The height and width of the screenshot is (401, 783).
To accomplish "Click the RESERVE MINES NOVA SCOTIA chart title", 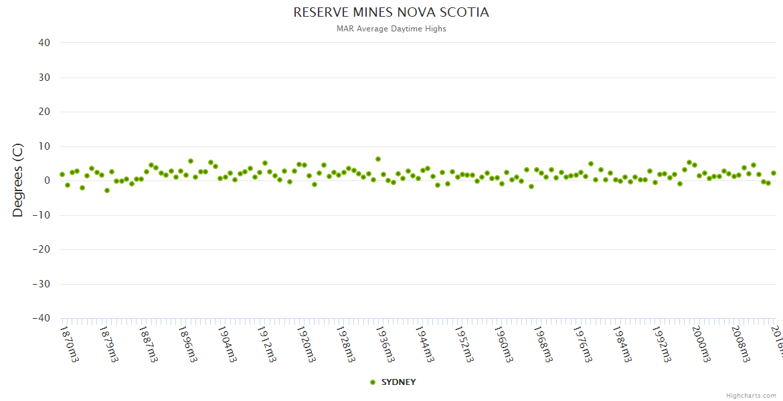I will tap(391, 13).
